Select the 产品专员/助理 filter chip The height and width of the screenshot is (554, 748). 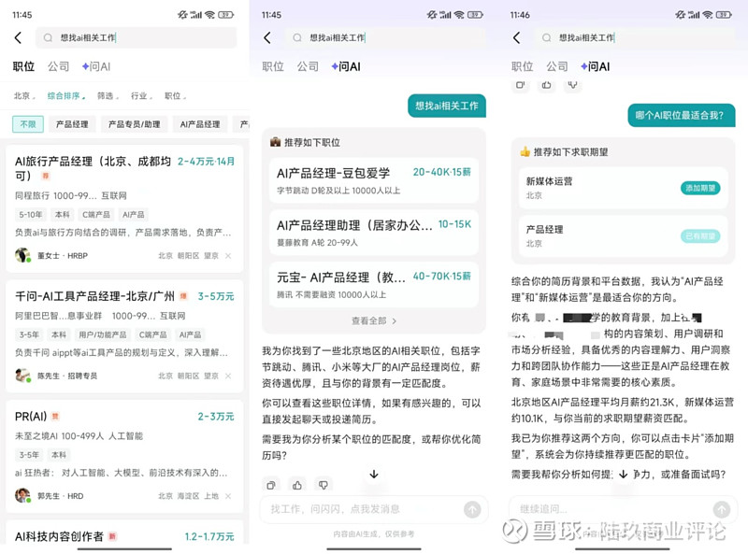pyautogui.click(x=134, y=124)
